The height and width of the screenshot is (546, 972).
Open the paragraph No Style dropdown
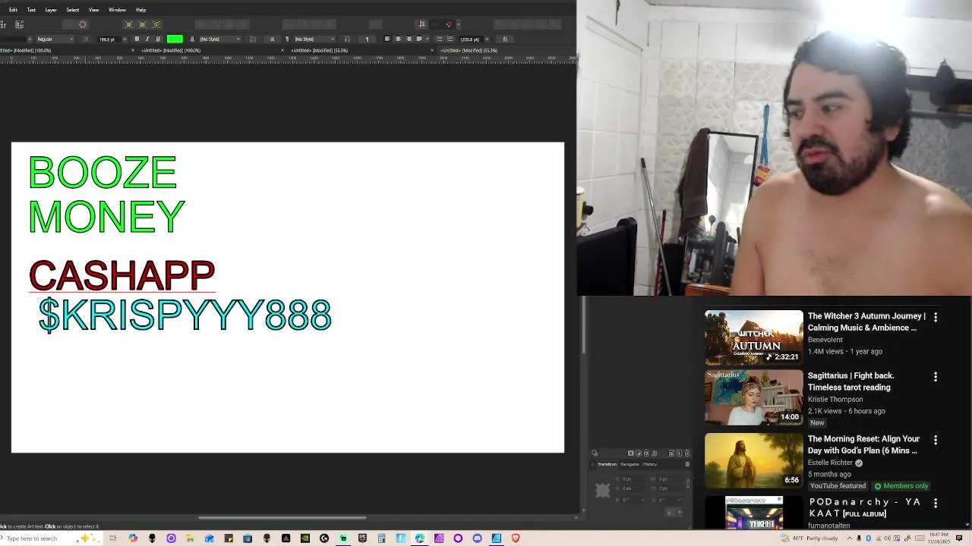tap(314, 39)
